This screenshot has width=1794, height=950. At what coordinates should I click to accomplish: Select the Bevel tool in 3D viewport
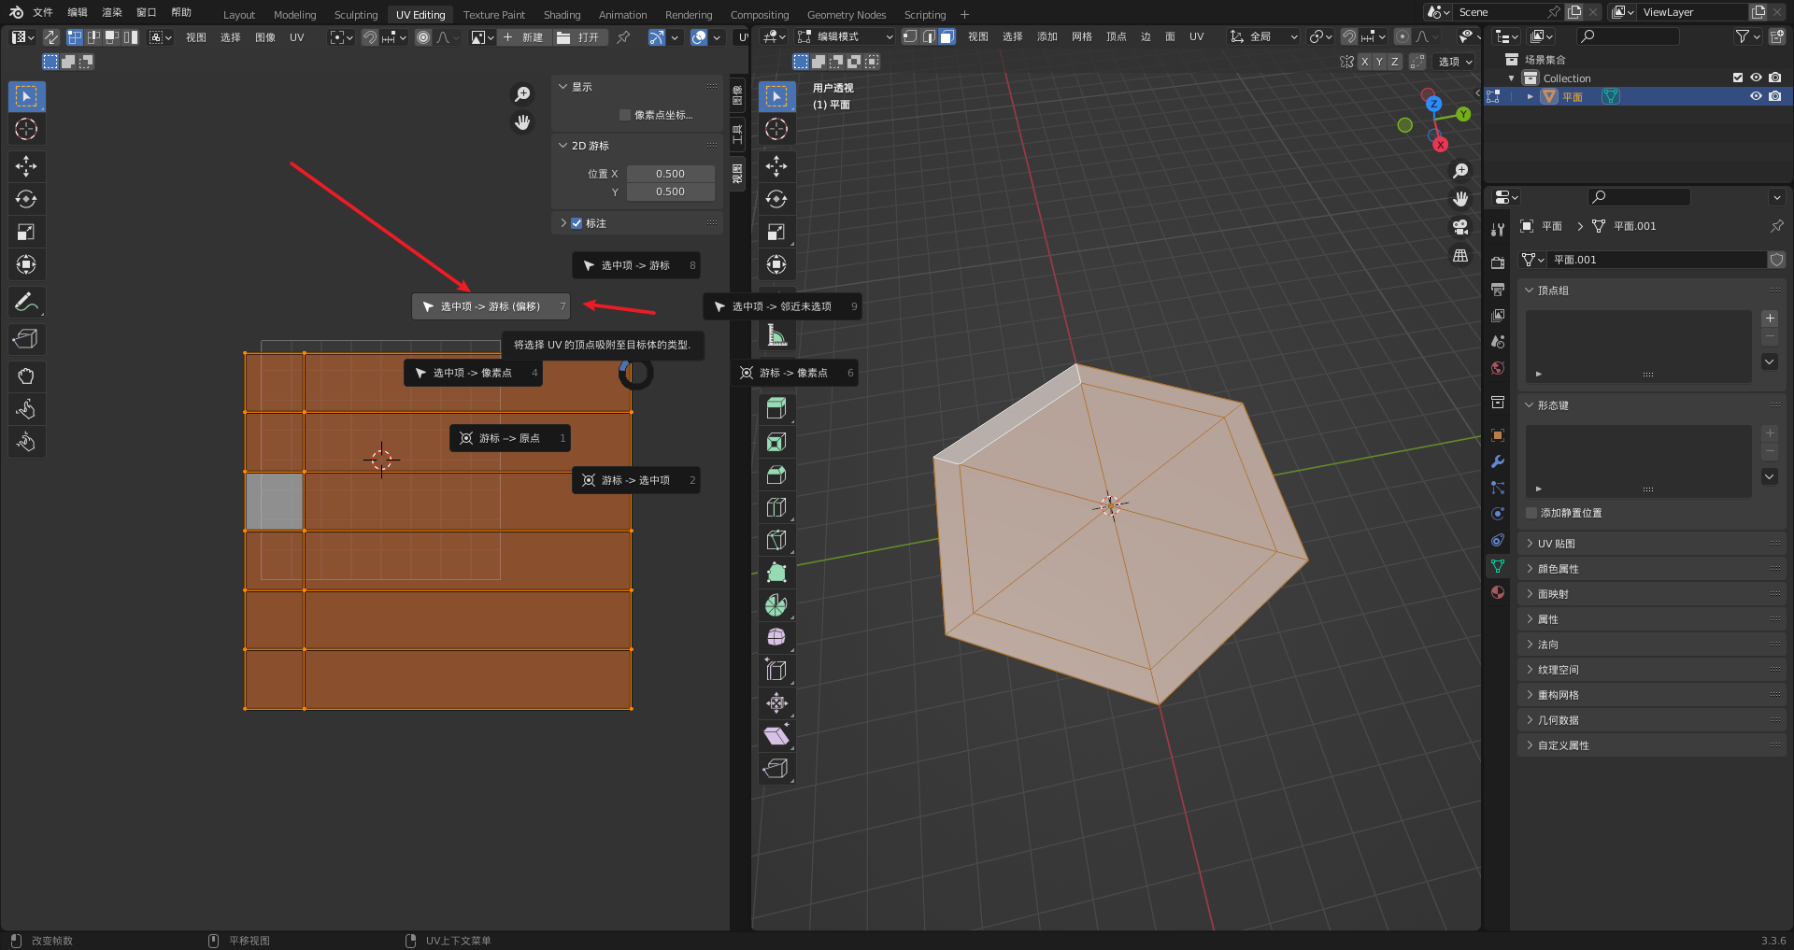tap(776, 475)
